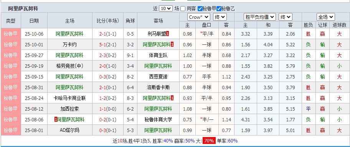The image size is (350, 147).
Task: Click the 类型 column header
Action: (11, 21)
